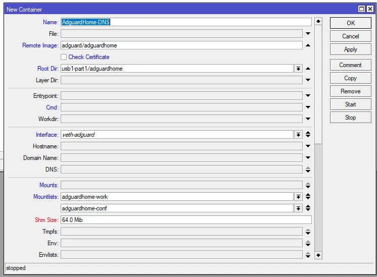Confirm the container with OK

[350, 23]
